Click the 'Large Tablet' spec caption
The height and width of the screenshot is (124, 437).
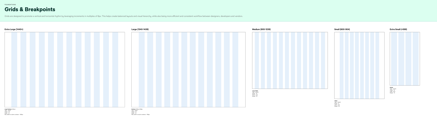[256, 93]
